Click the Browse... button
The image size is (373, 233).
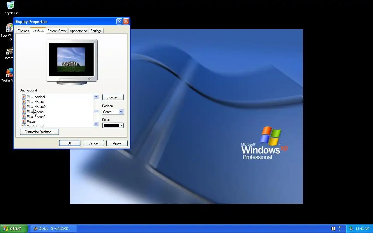(113, 97)
